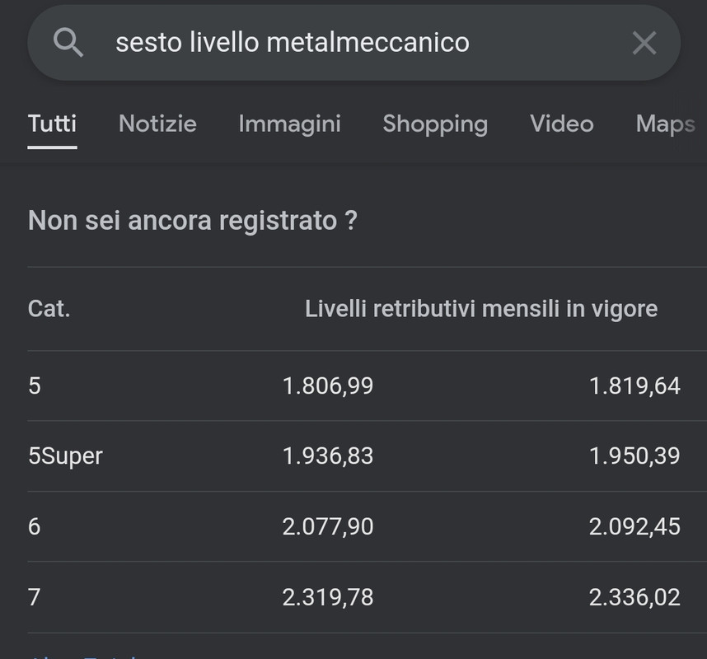Viewport: 707px width, 659px height.
Task: Select the value 2.336,02
Action: [x=634, y=597]
